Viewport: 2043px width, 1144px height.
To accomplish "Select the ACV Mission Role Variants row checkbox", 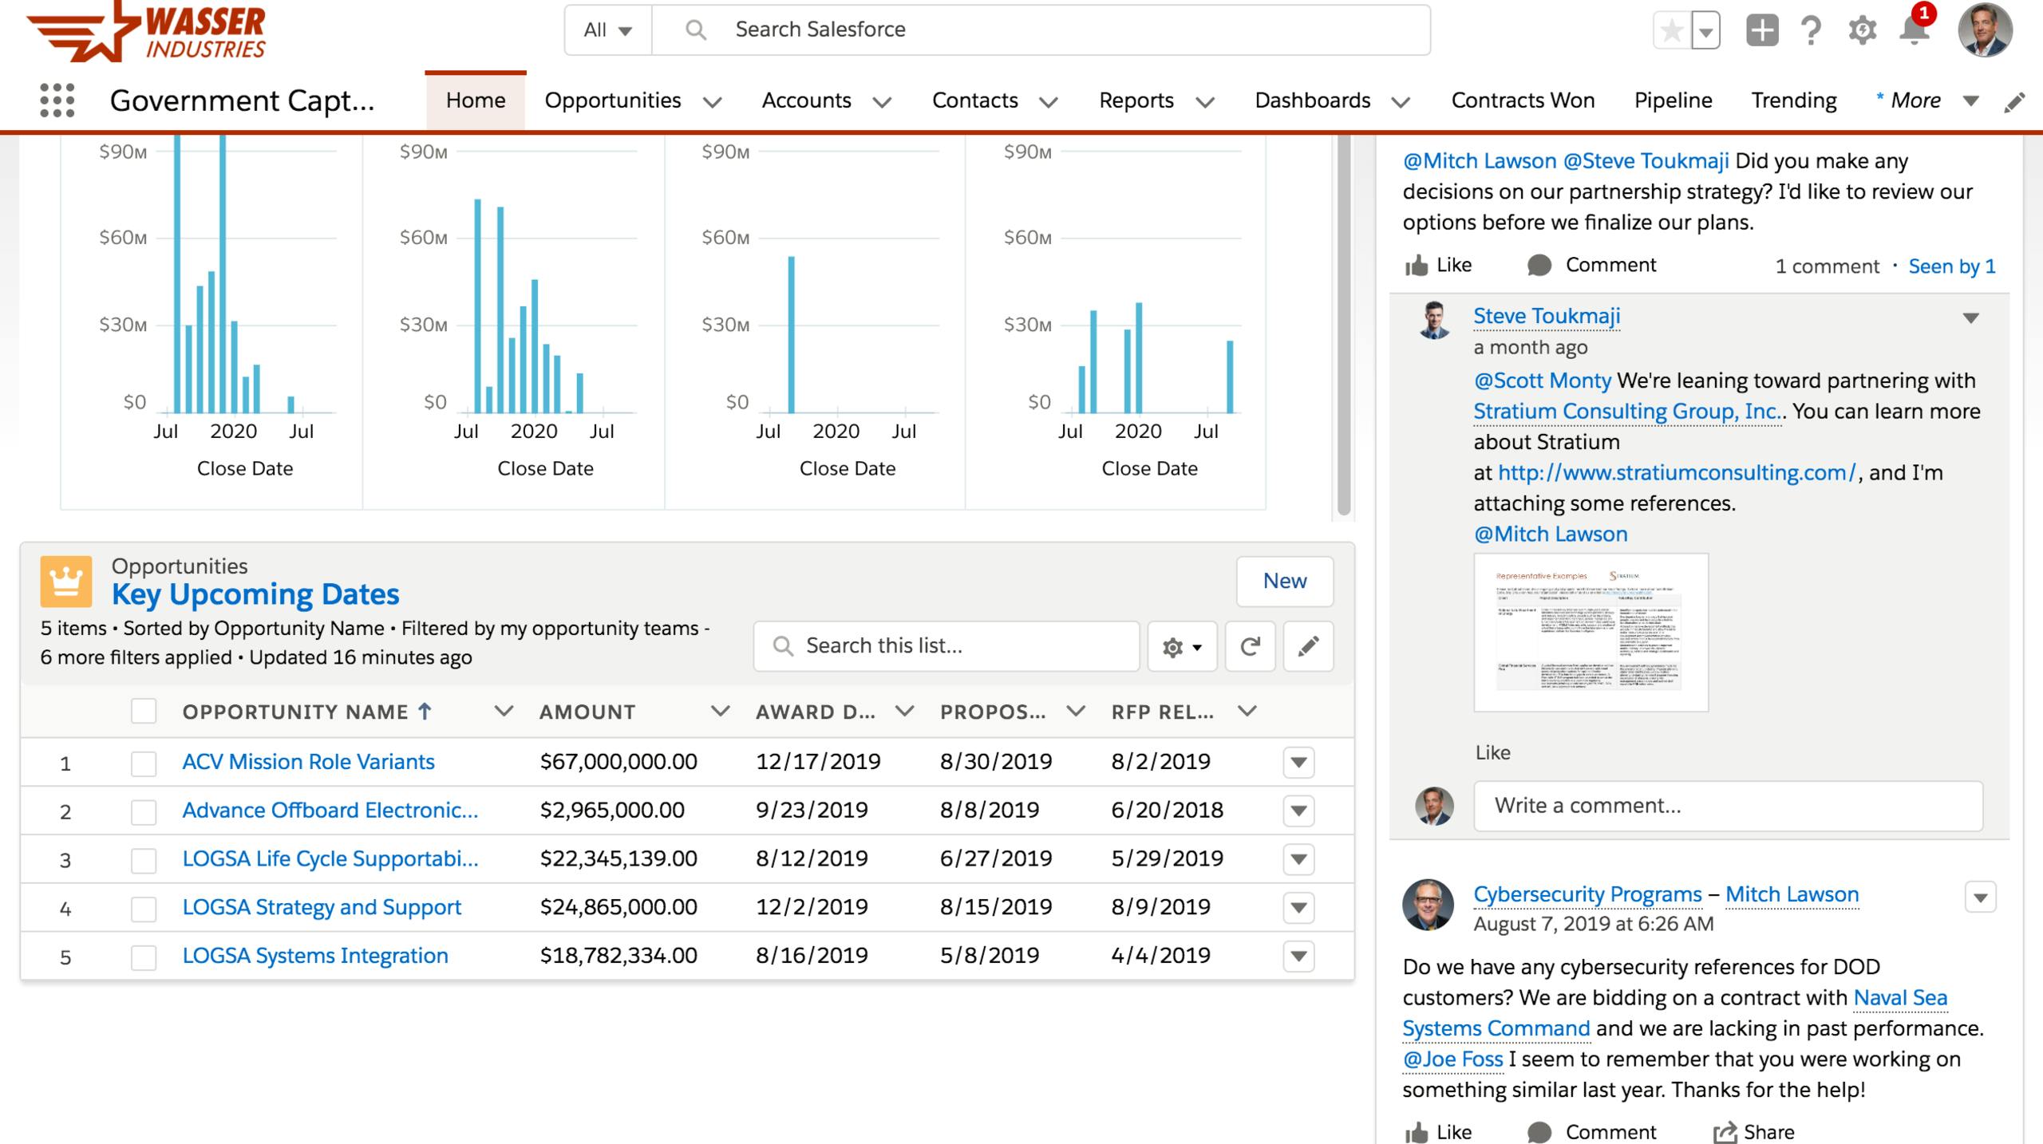I will click(144, 763).
